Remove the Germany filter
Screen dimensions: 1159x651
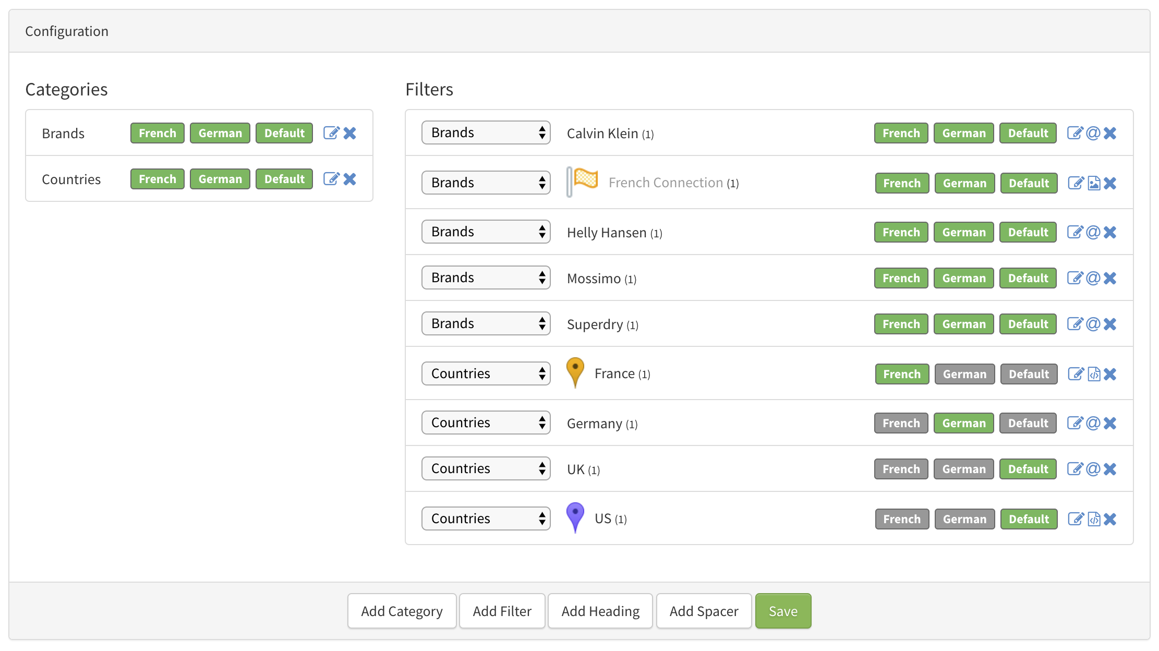tap(1110, 423)
